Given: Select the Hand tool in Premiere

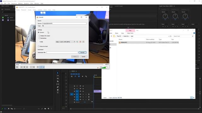Looking at the screenshot, I should (58, 90).
